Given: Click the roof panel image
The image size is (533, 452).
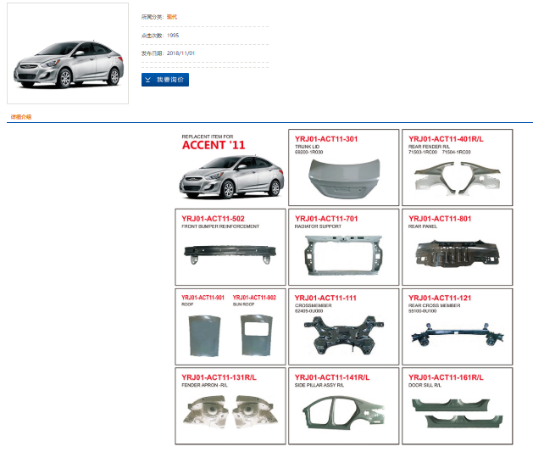Looking at the screenshot, I should click(x=204, y=332).
